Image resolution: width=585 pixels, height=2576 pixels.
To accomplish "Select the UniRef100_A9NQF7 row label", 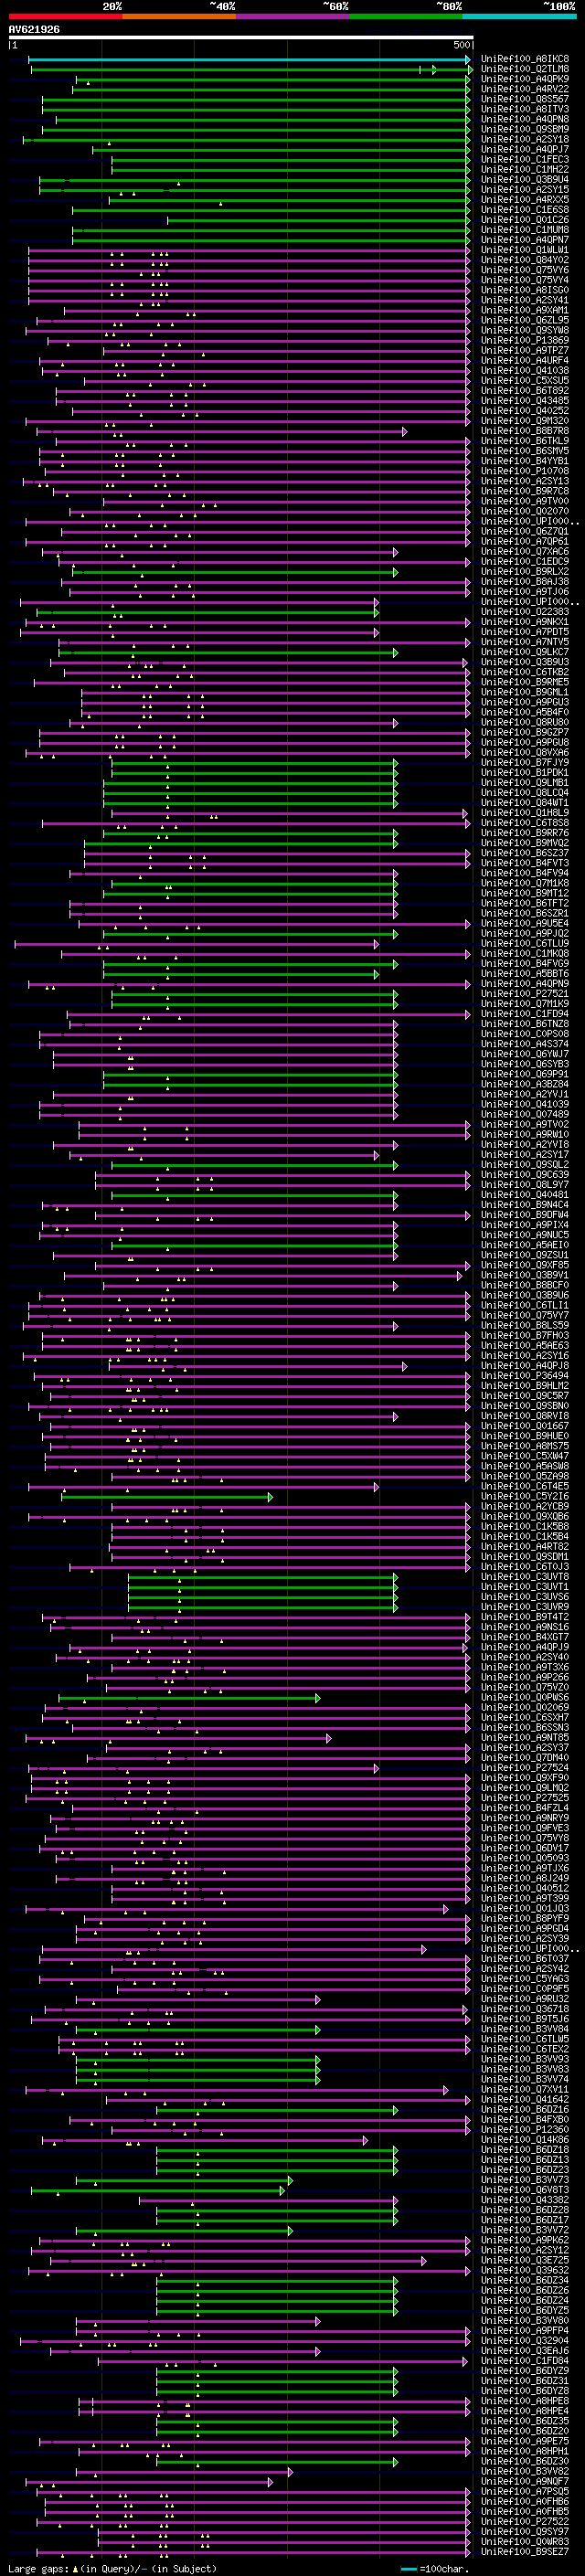I will pos(525,2482).
